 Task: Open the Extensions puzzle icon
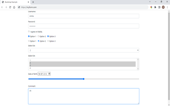155,7
